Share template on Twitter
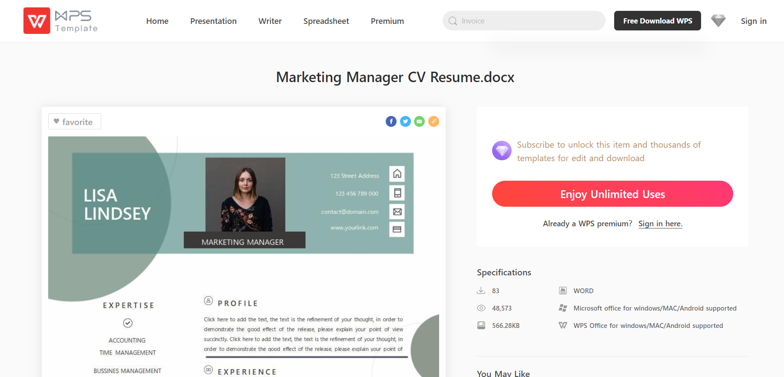Viewport: 784px width, 377px height. [x=405, y=122]
